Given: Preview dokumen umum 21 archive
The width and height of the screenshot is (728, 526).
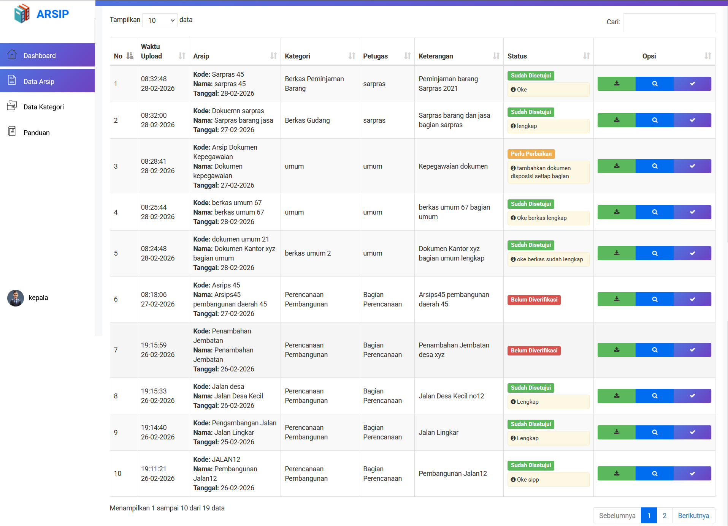Looking at the screenshot, I should click(655, 253).
